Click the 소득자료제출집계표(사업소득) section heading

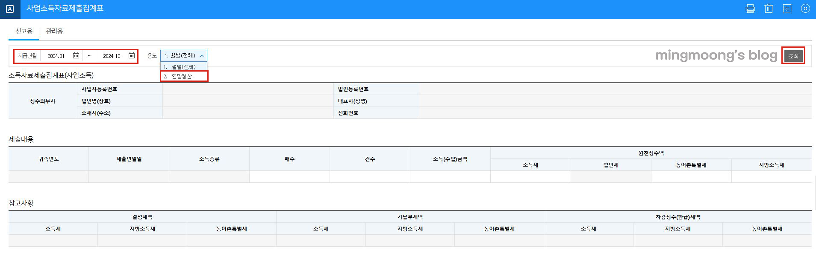(x=51, y=75)
